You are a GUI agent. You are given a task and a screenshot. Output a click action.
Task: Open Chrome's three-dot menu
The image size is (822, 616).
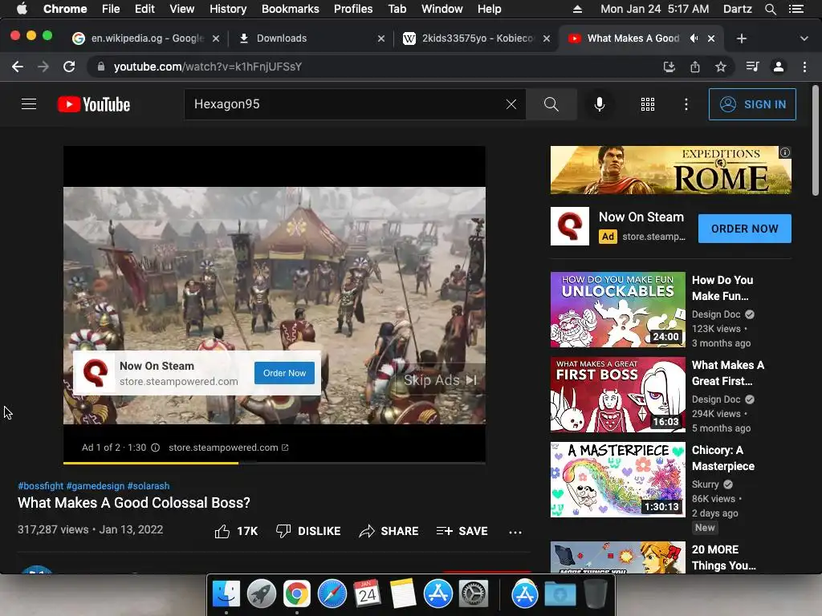point(804,67)
